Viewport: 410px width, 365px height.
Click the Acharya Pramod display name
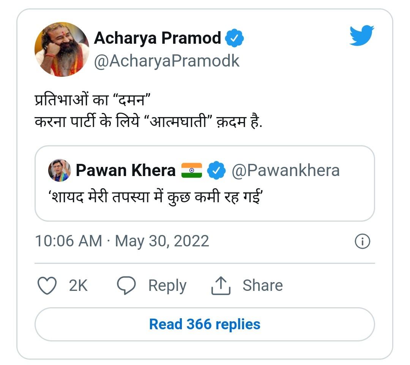(157, 38)
